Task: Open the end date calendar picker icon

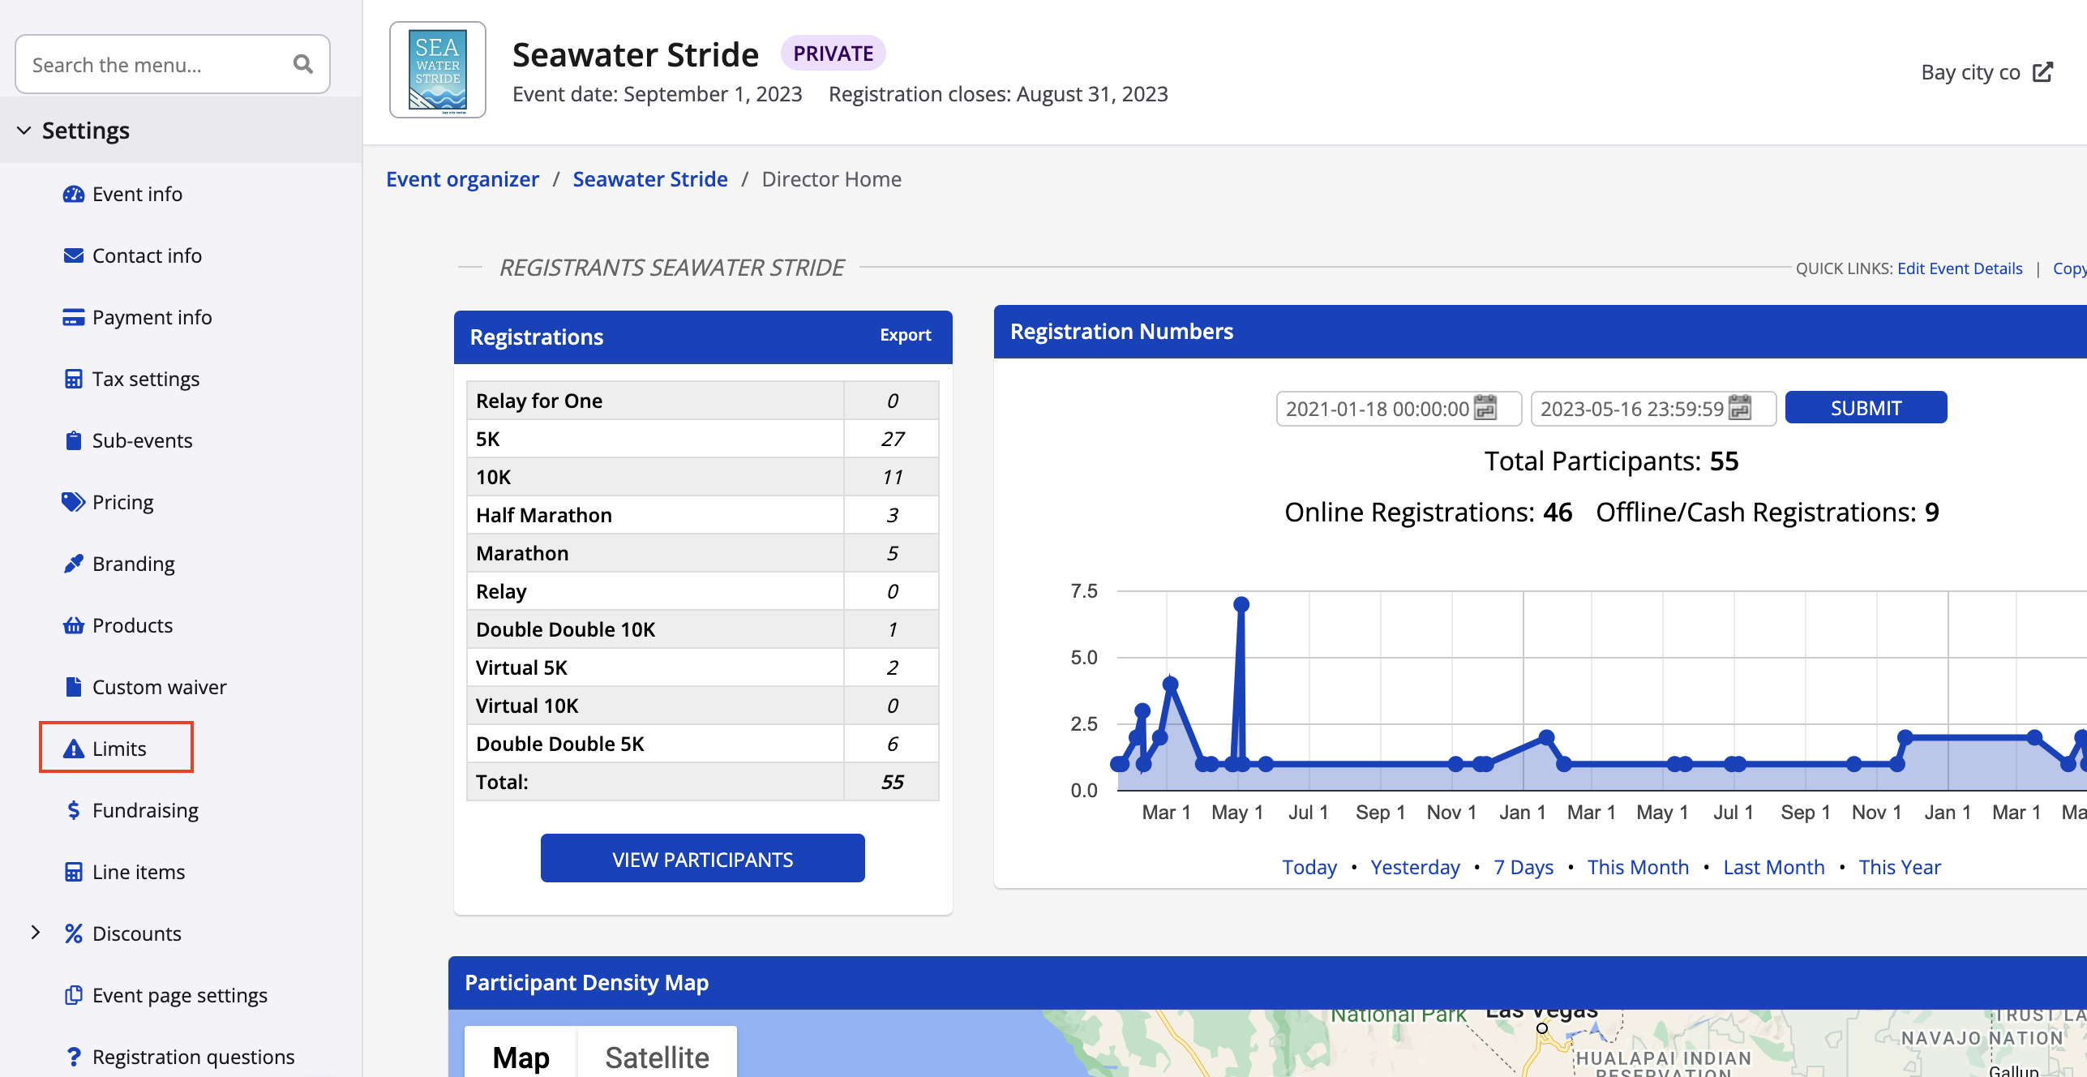Action: [1740, 408]
